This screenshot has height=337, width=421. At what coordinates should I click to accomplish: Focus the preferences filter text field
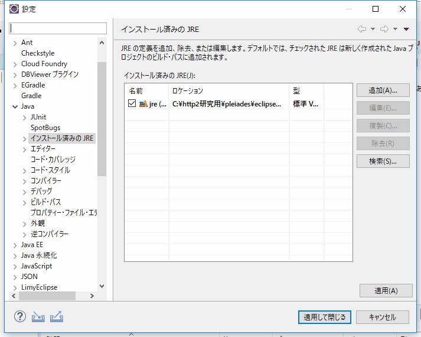point(58,28)
